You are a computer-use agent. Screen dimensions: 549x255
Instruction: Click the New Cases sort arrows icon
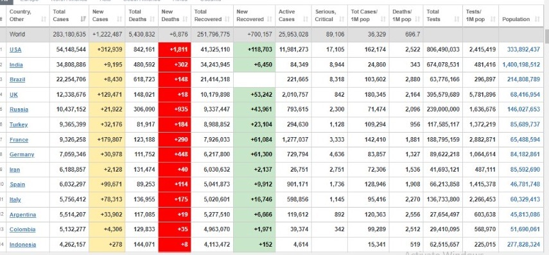coord(119,19)
